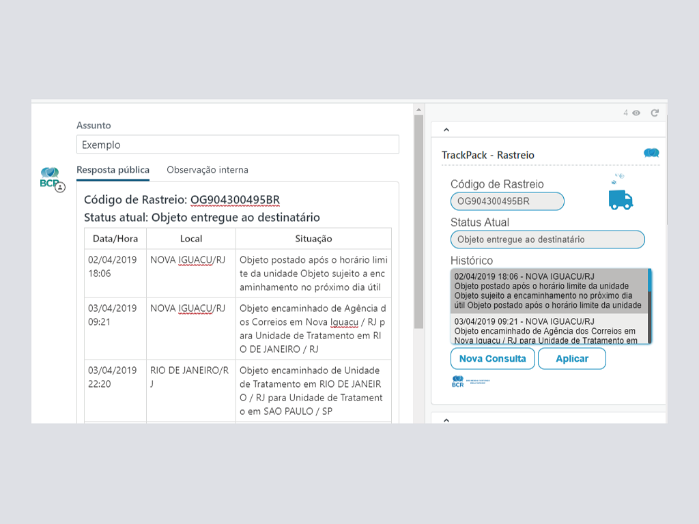Select the 03/04/2019 09:21 history entry
The image size is (699, 524).
(x=548, y=330)
